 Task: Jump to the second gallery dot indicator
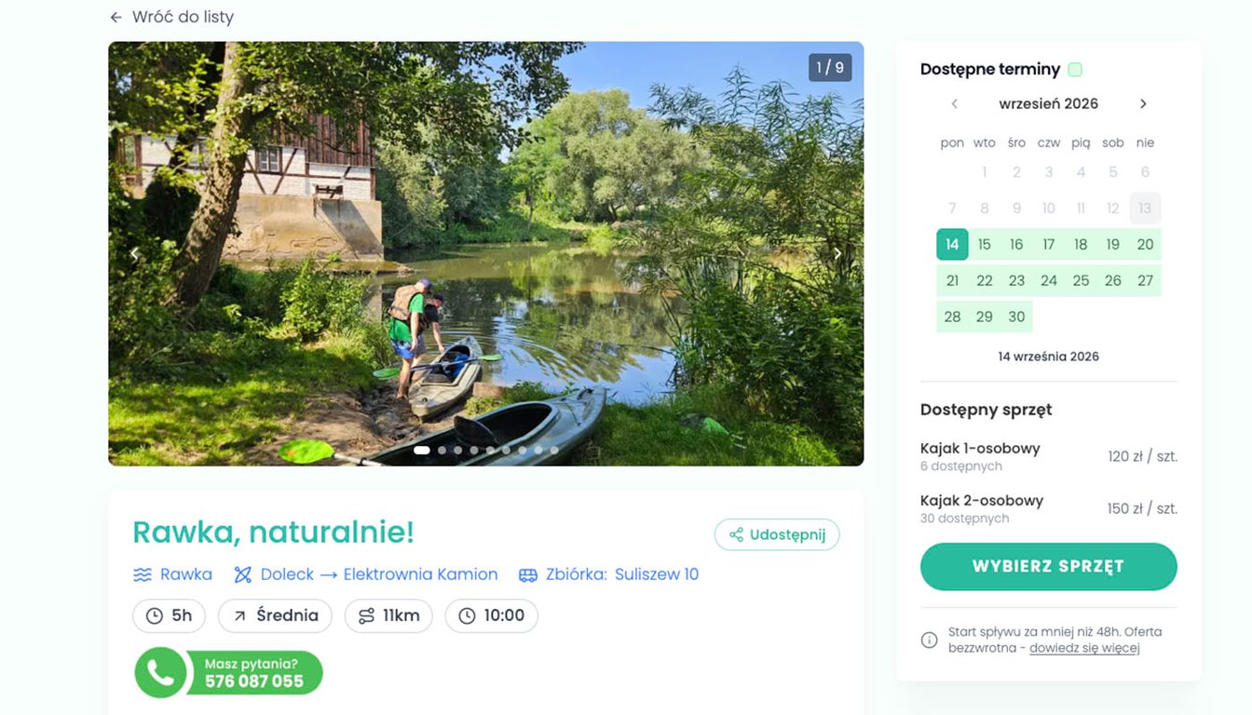442,451
